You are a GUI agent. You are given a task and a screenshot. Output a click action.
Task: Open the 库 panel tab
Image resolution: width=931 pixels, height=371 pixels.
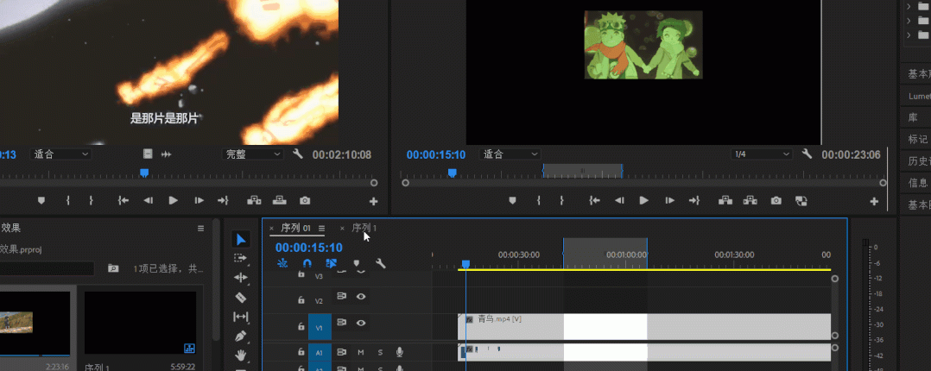pos(913,117)
